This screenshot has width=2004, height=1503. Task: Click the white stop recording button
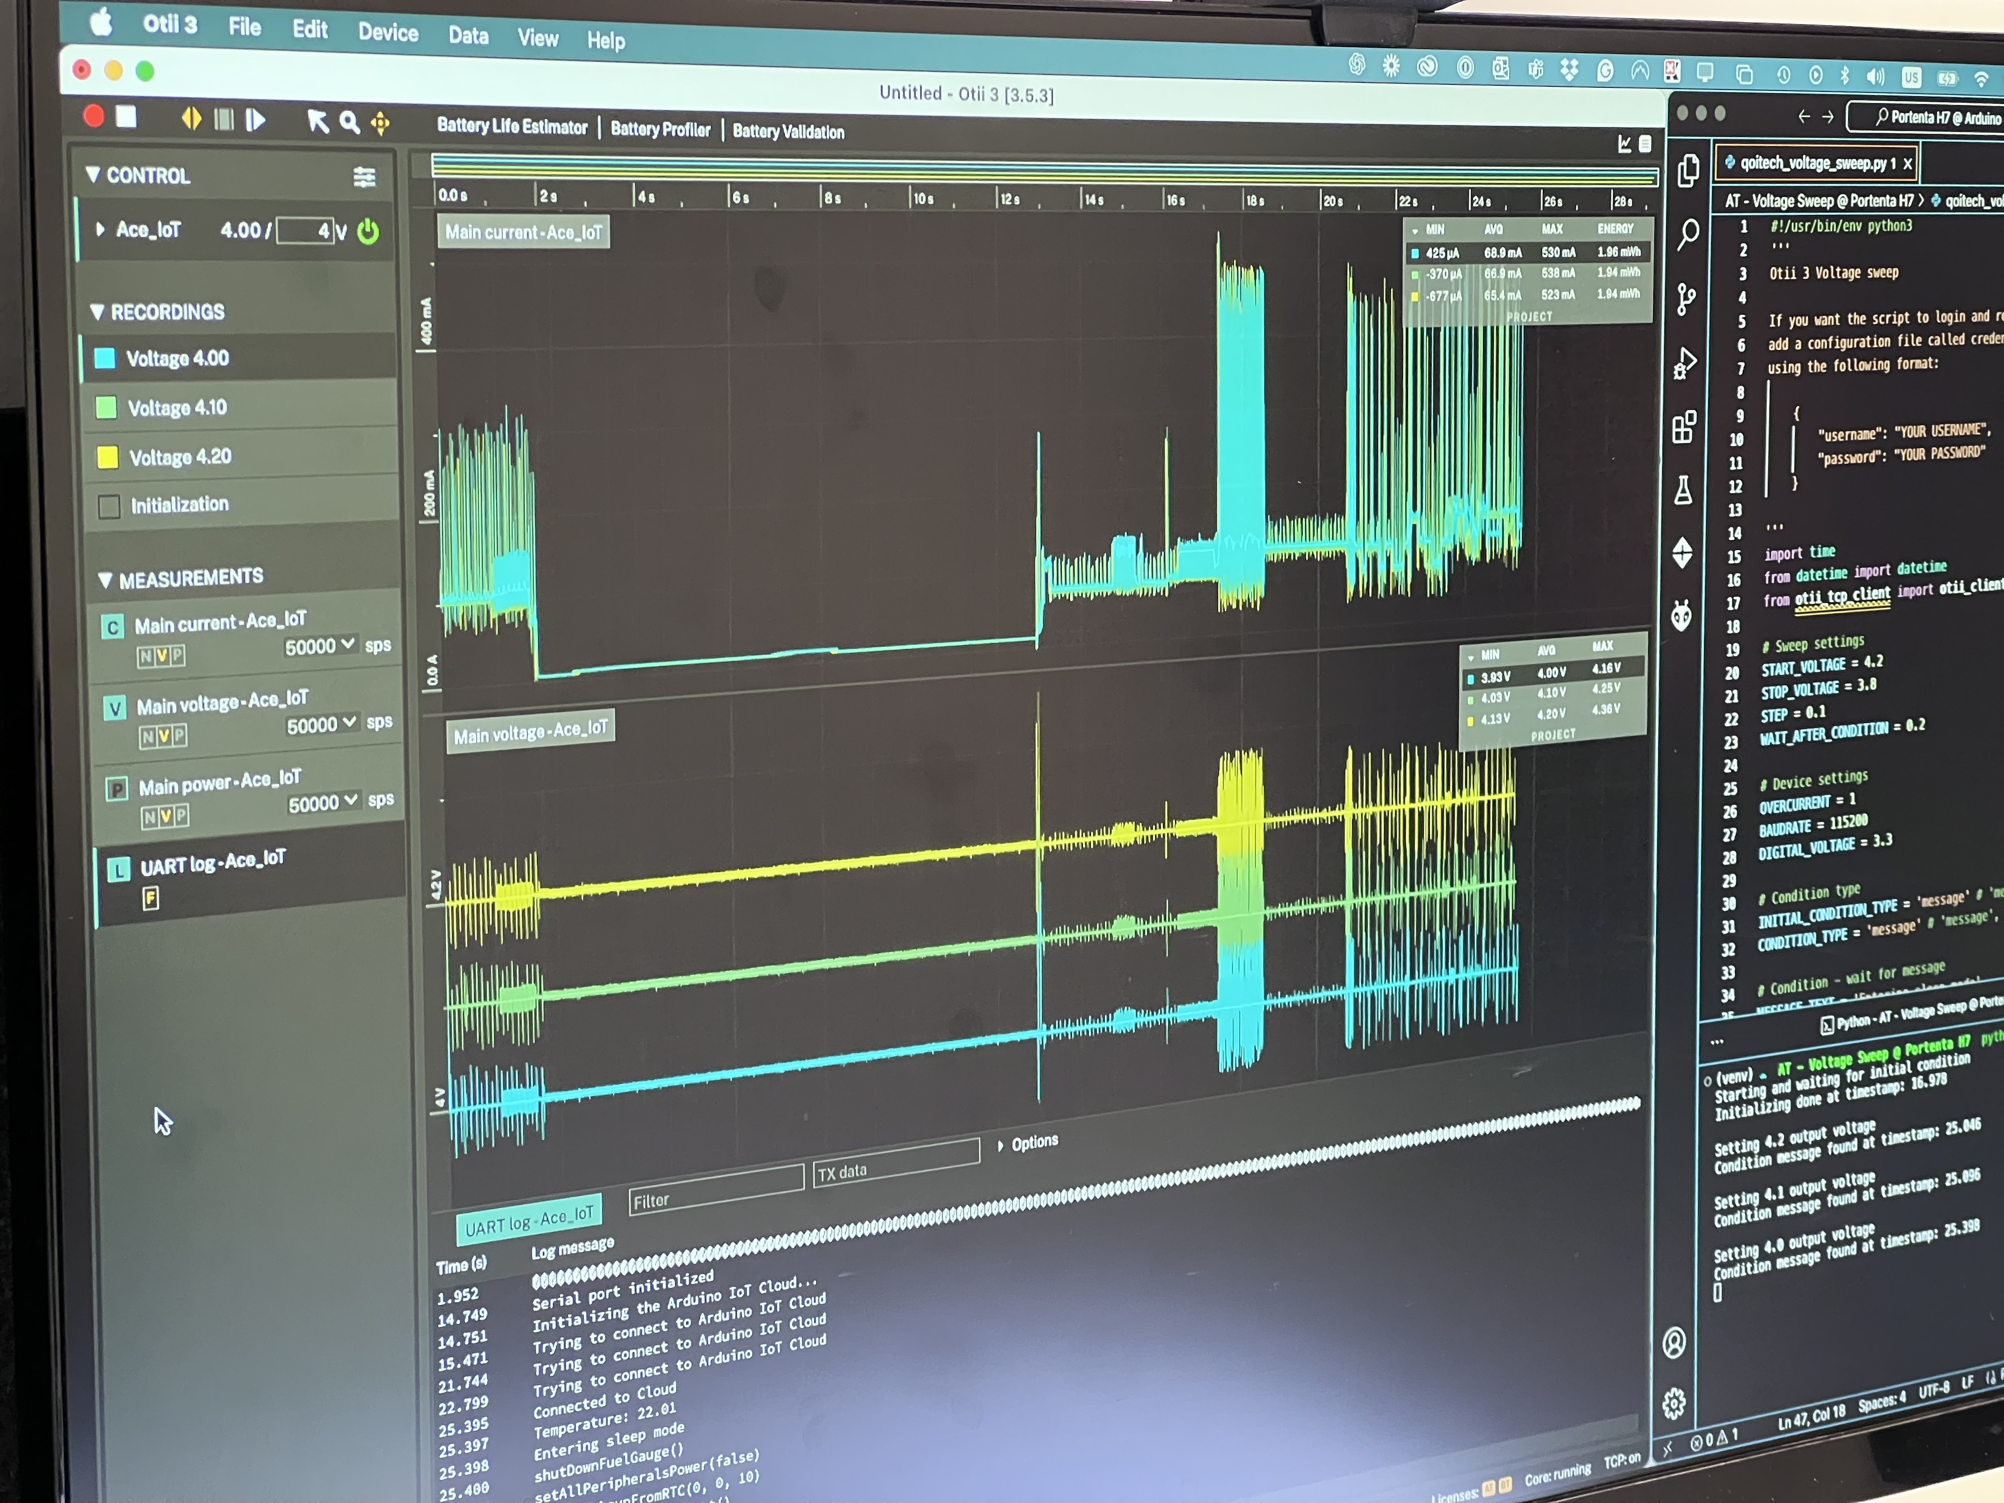click(x=127, y=117)
